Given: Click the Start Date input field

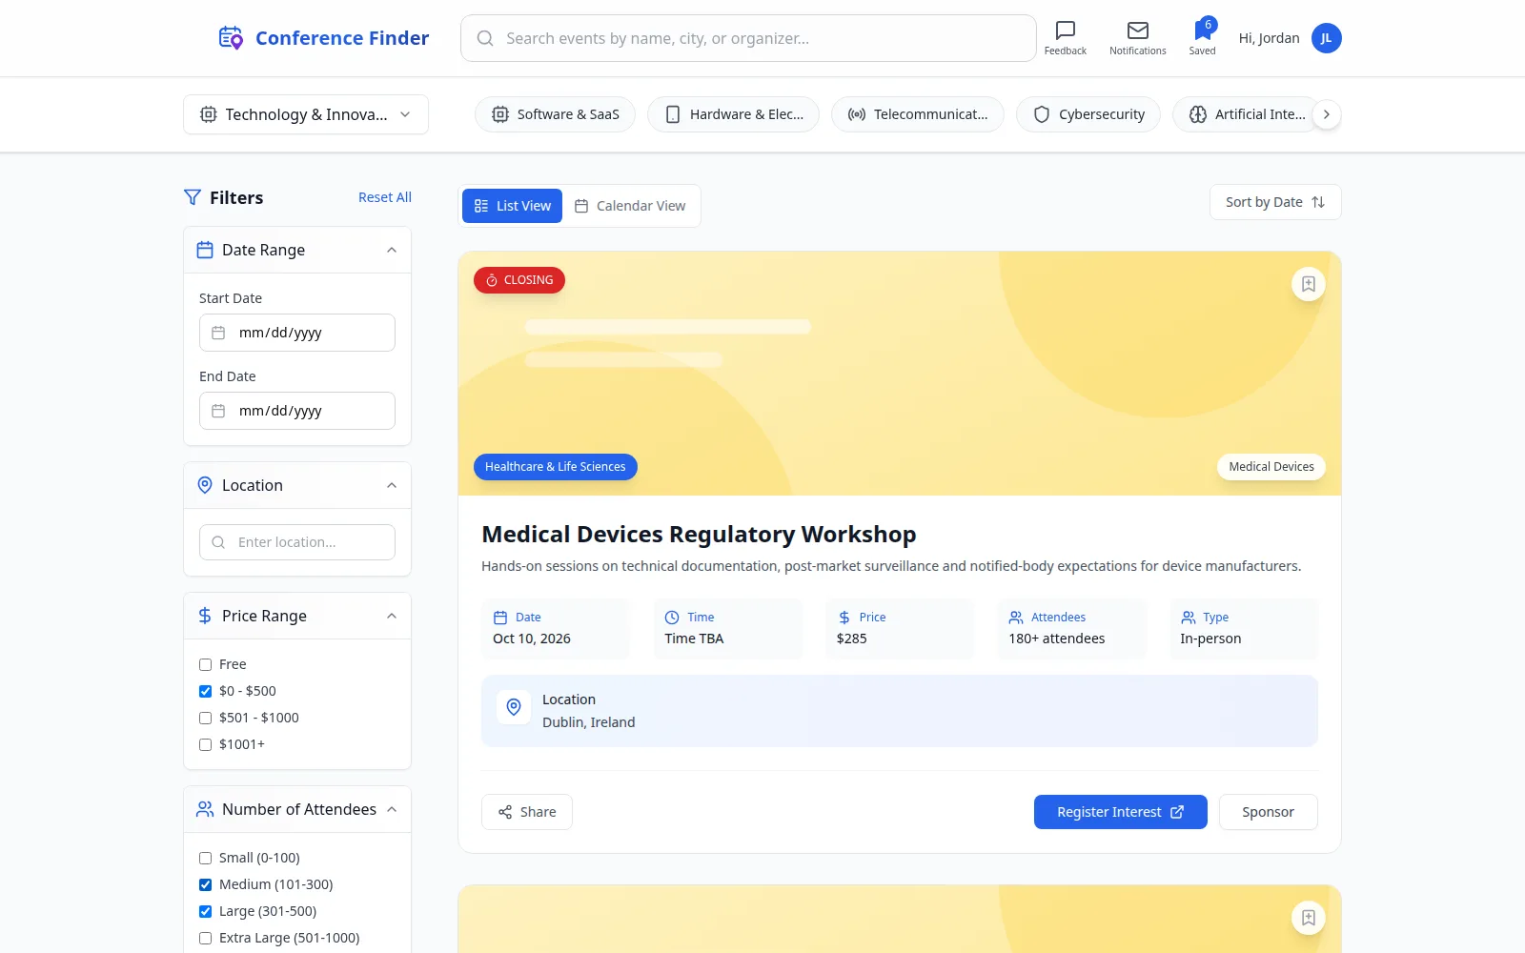Looking at the screenshot, I should click(297, 333).
